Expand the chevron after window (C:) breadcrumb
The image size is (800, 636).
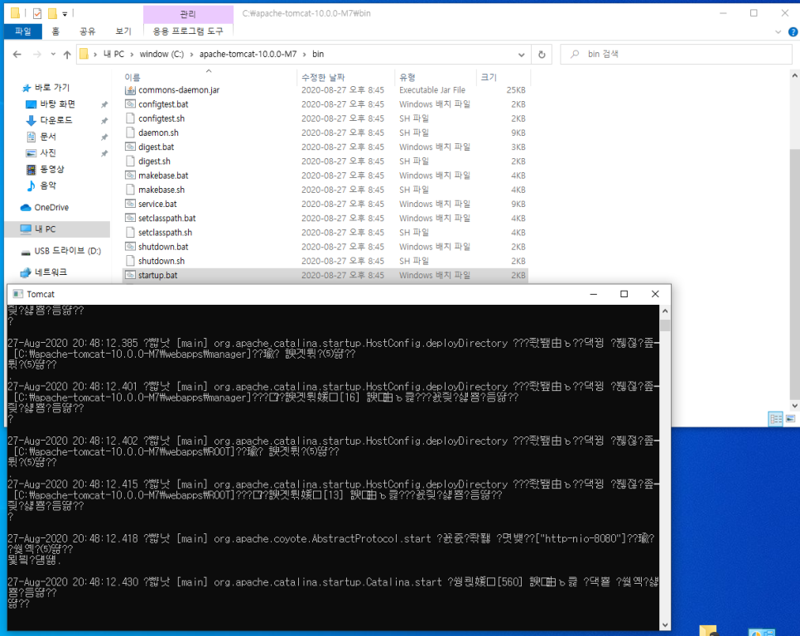192,55
